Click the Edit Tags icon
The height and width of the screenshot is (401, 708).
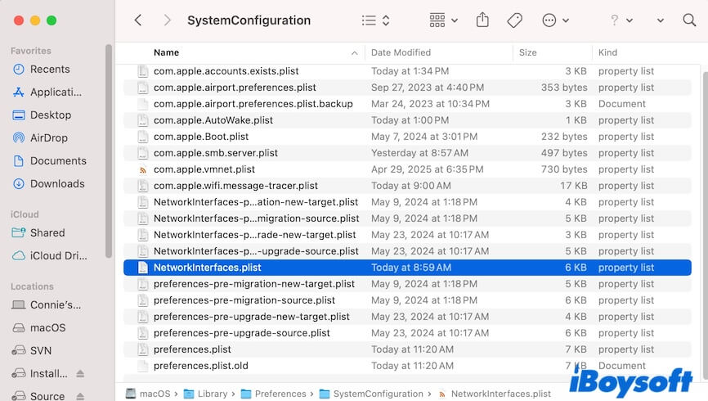point(514,20)
